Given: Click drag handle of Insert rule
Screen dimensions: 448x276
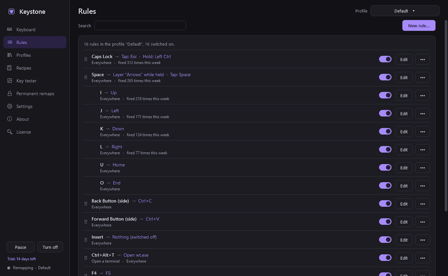Looking at the screenshot, I should 86,240.
